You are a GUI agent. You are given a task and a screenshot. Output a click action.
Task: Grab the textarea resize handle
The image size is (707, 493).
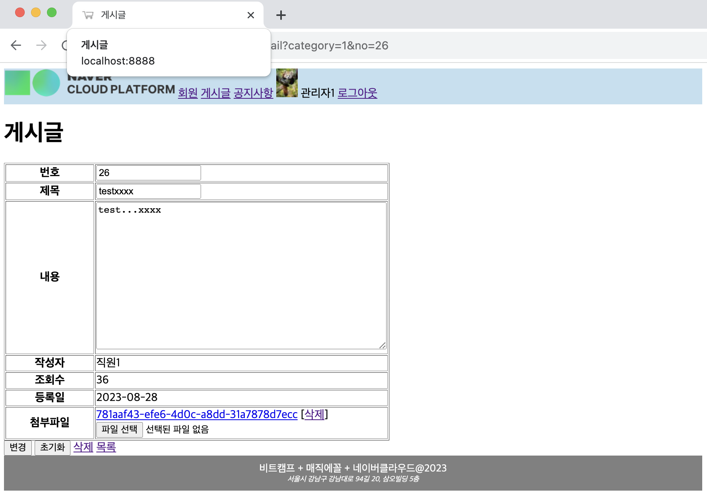pyautogui.click(x=383, y=345)
